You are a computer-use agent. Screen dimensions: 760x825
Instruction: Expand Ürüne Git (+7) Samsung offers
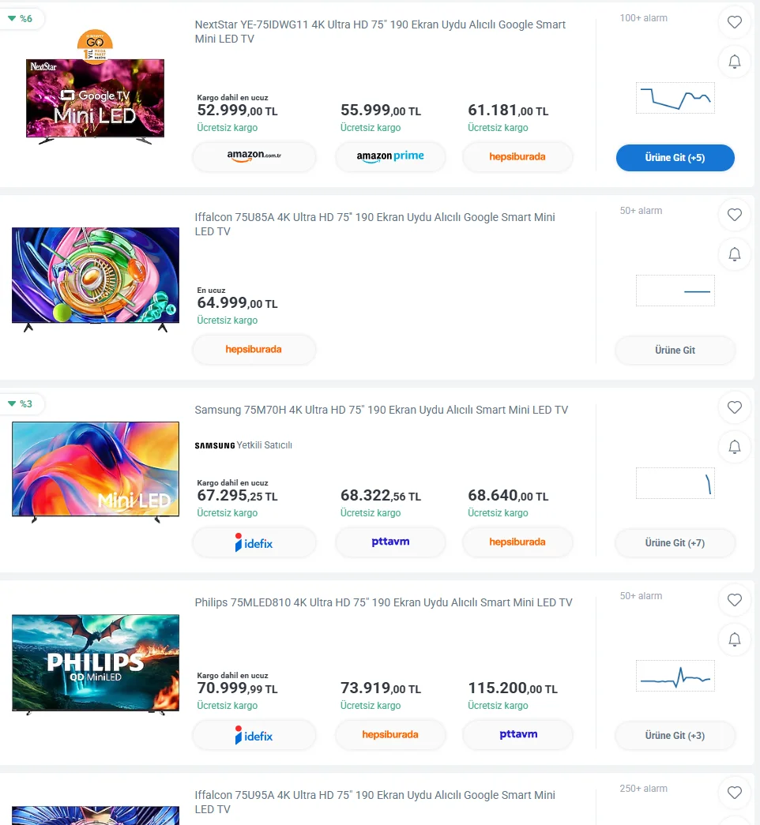[x=675, y=542]
